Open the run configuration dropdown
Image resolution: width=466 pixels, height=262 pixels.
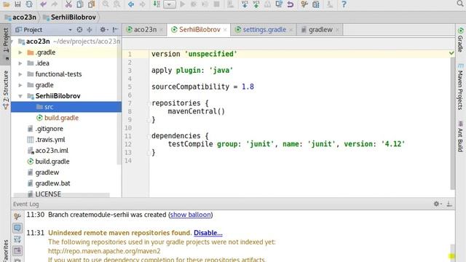pyautogui.click(x=170, y=4)
